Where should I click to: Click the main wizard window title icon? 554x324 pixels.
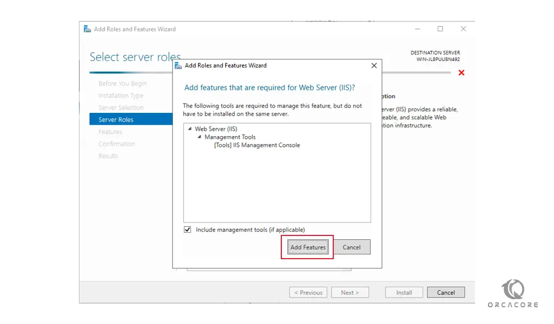coord(87,29)
